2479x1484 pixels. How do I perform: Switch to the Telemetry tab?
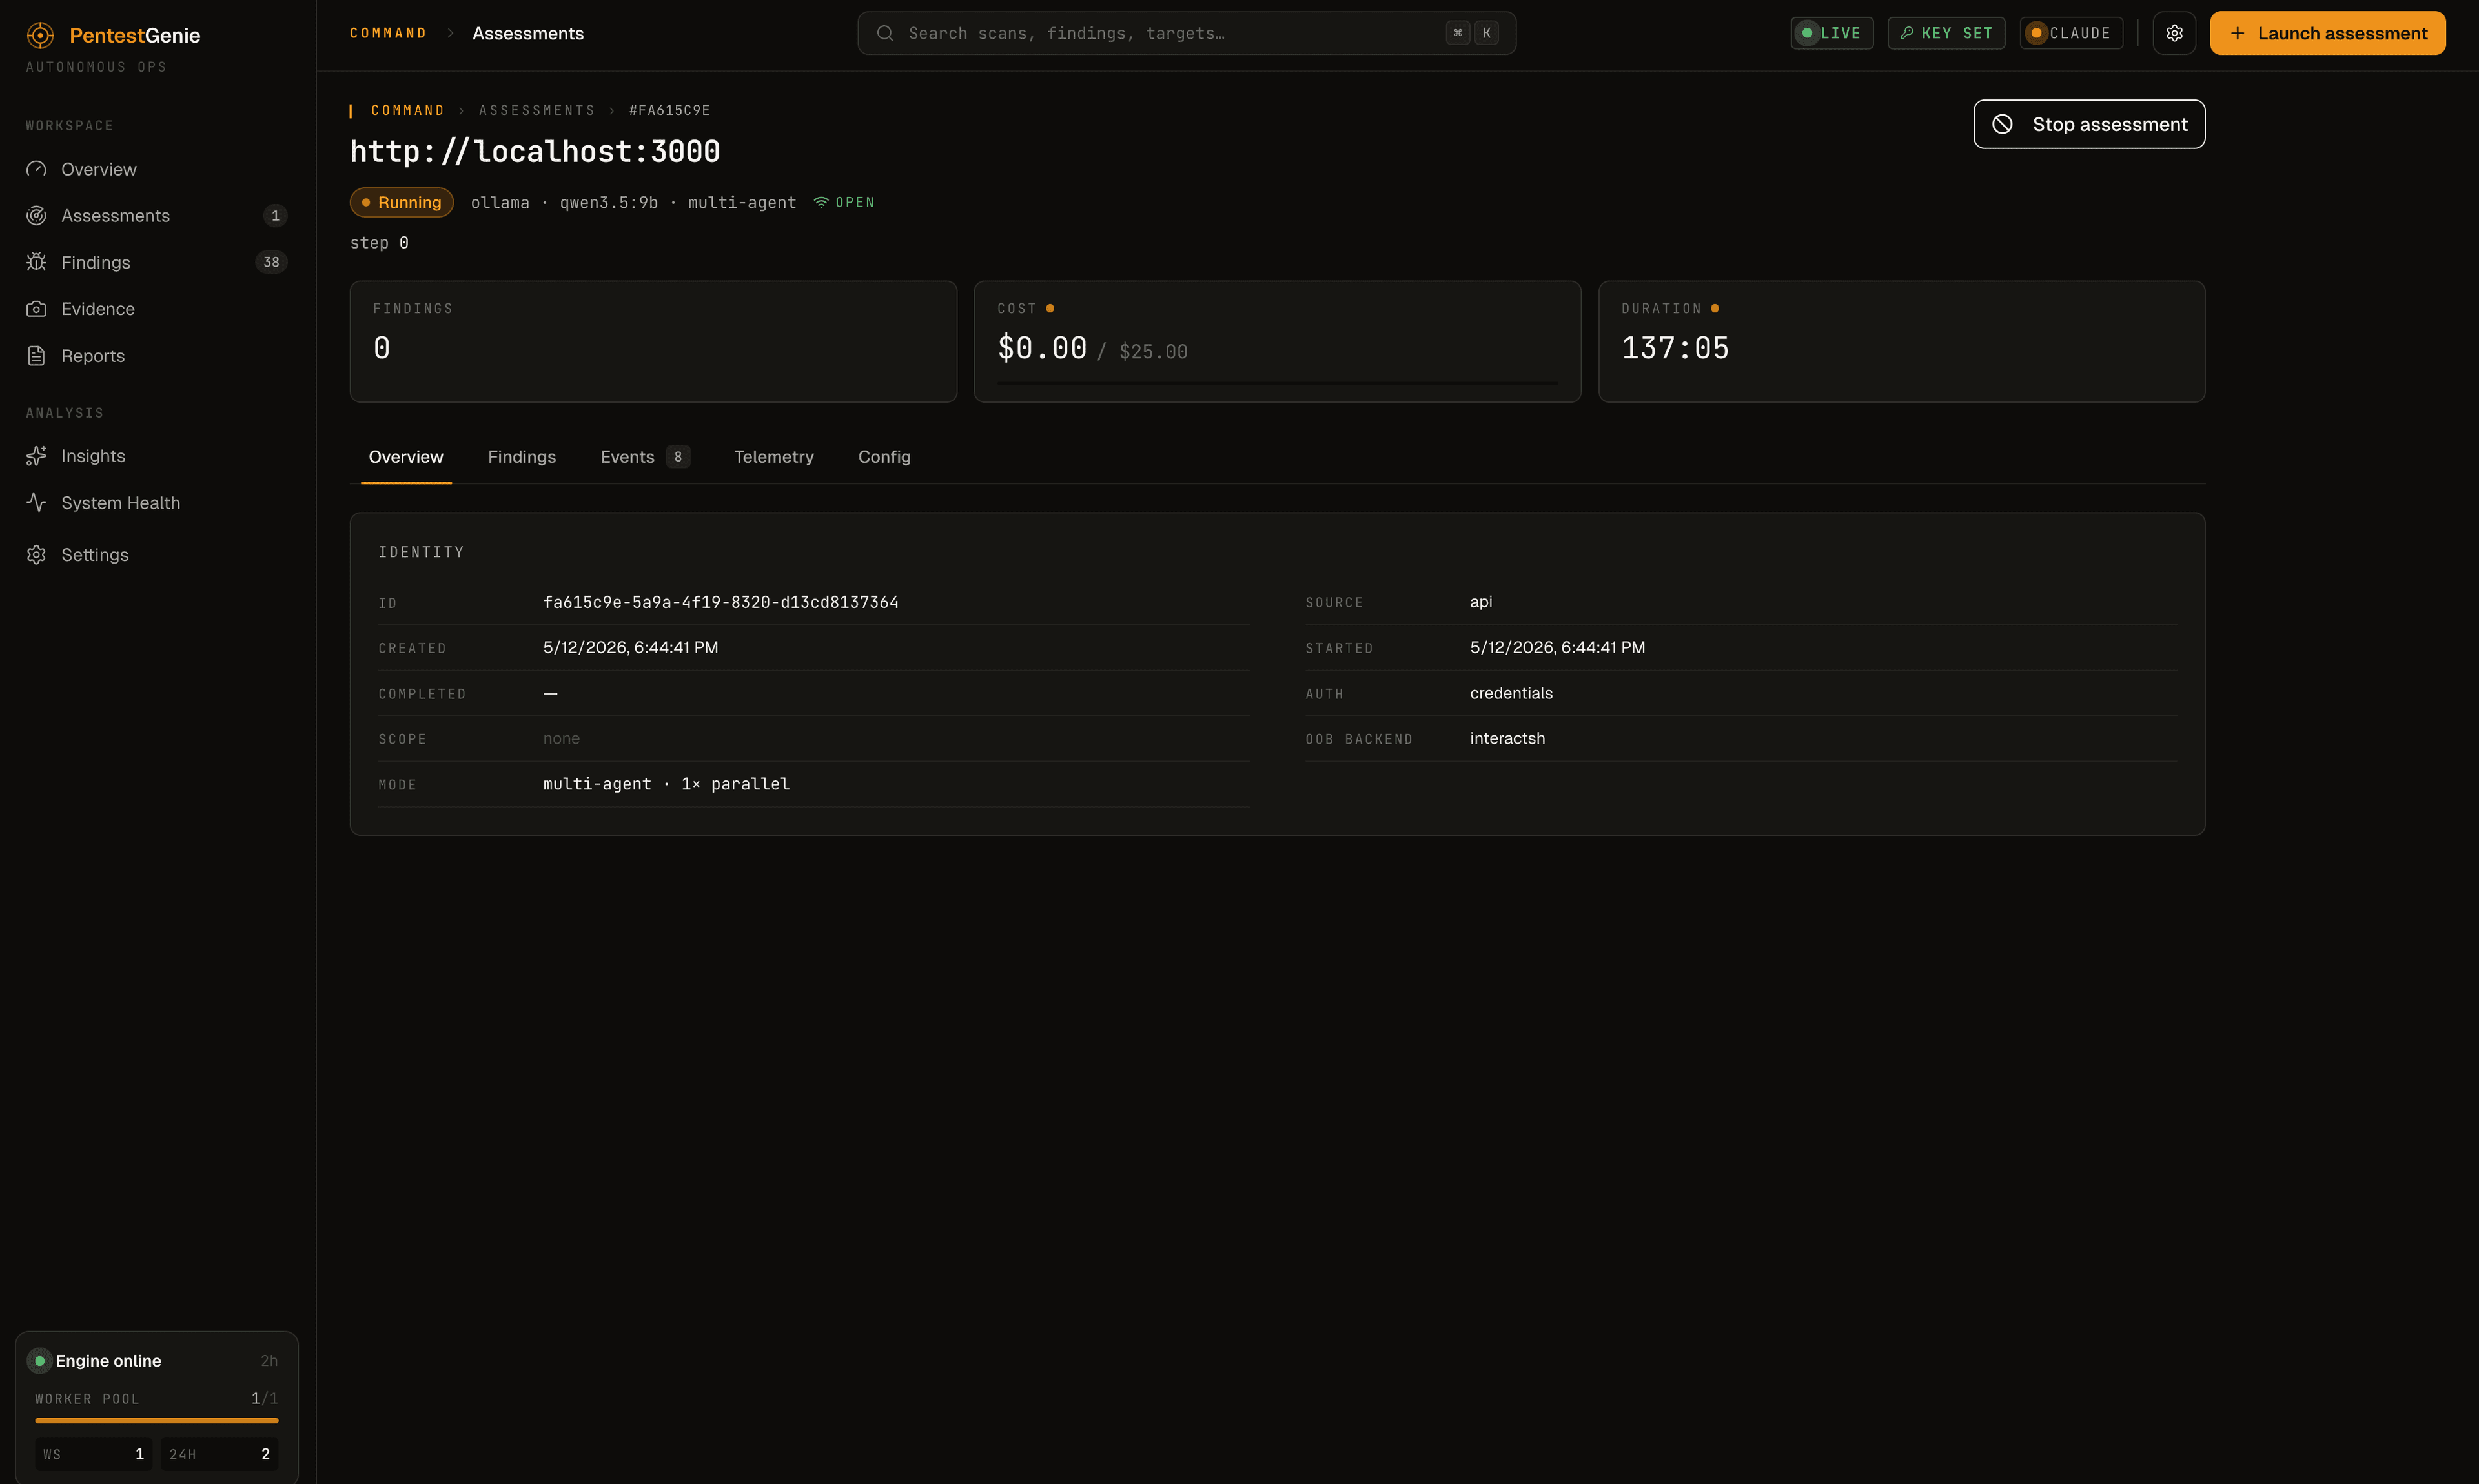(774, 457)
